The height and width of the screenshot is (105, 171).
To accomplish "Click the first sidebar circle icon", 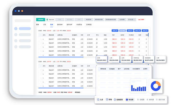I will (16, 29).
